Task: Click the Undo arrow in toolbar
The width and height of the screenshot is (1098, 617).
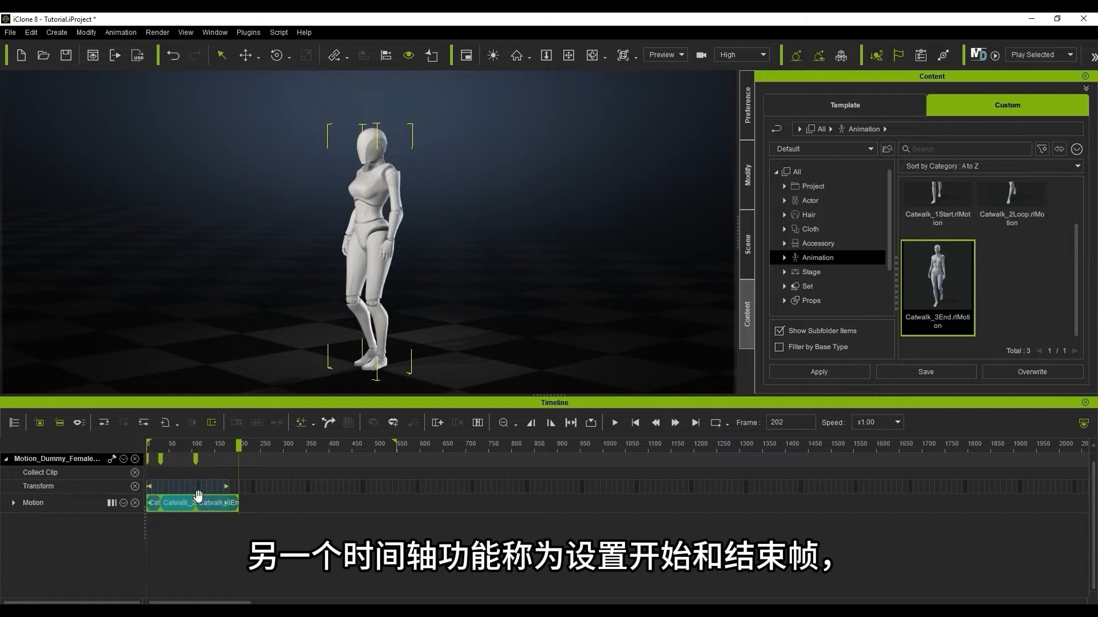Action: tap(173, 55)
